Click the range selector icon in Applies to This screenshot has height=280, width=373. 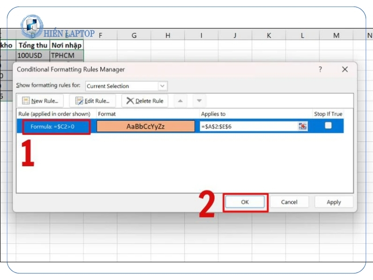303,126
